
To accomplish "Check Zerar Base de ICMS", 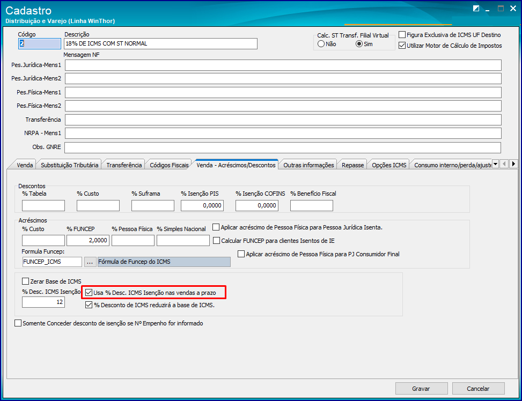I will tap(52, 281).
